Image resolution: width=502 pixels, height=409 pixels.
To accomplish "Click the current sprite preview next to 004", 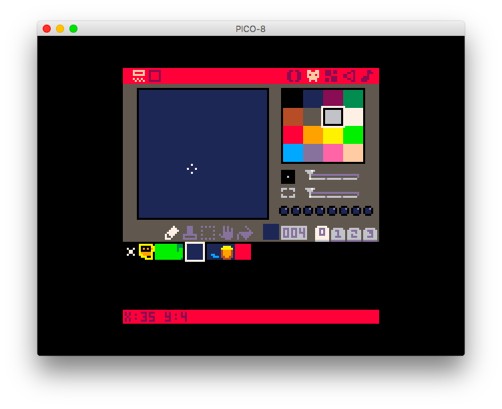I will 271,232.
